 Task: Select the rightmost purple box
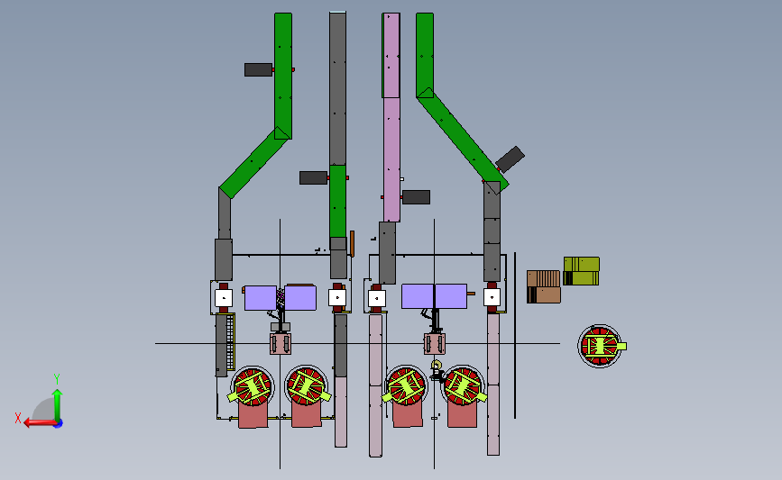(x=451, y=296)
